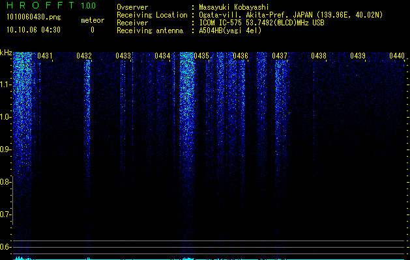410x260 pixels.
Task: Click the kHz axis unit label
Action: click(6, 53)
